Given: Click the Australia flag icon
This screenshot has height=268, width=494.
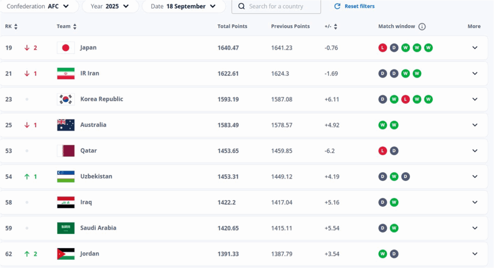Looking at the screenshot, I should (66, 125).
